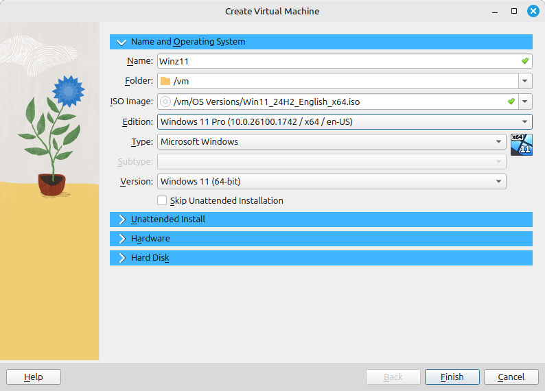Click the ISO Image path text field

click(x=338, y=102)
